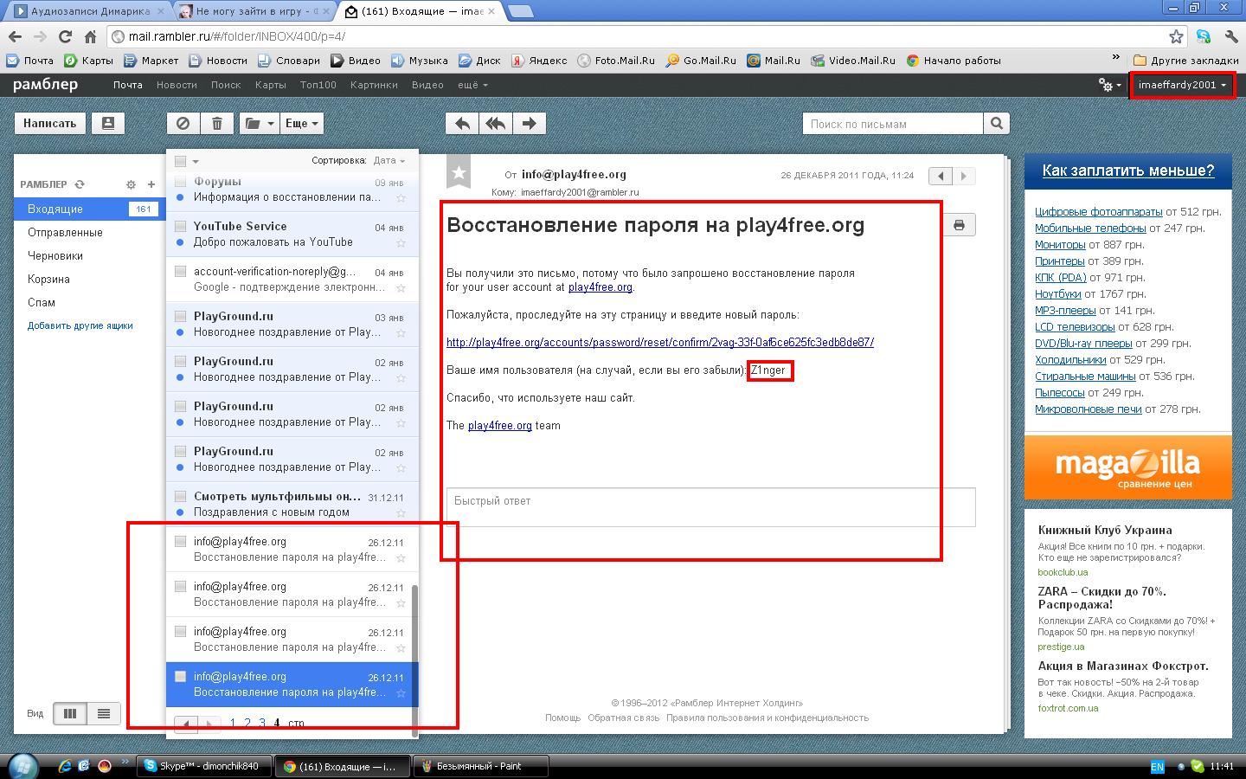Reply to the message

pyautogui.click(x=463, y=124)
